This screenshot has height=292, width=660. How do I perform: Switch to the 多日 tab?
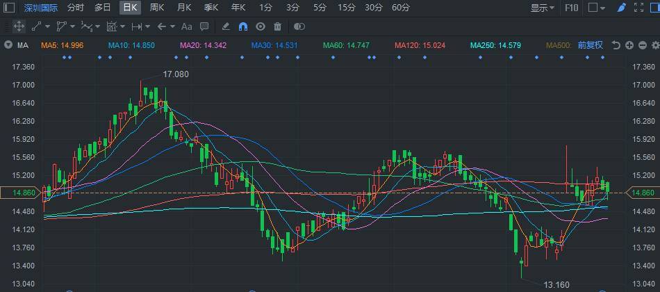[x=102, y=8]
